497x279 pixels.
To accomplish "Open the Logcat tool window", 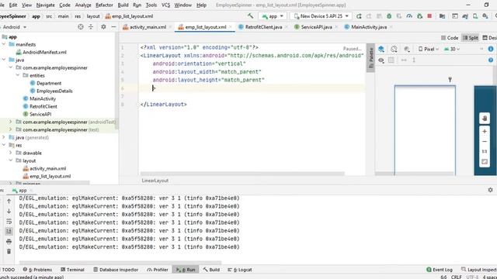I will [x=240, y=270].
